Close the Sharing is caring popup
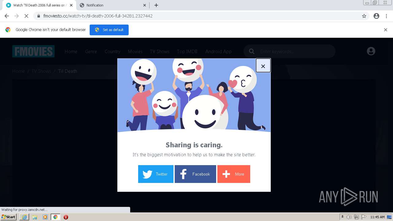Viewport: 393px width, 221px height. click(x=263, y=66)
